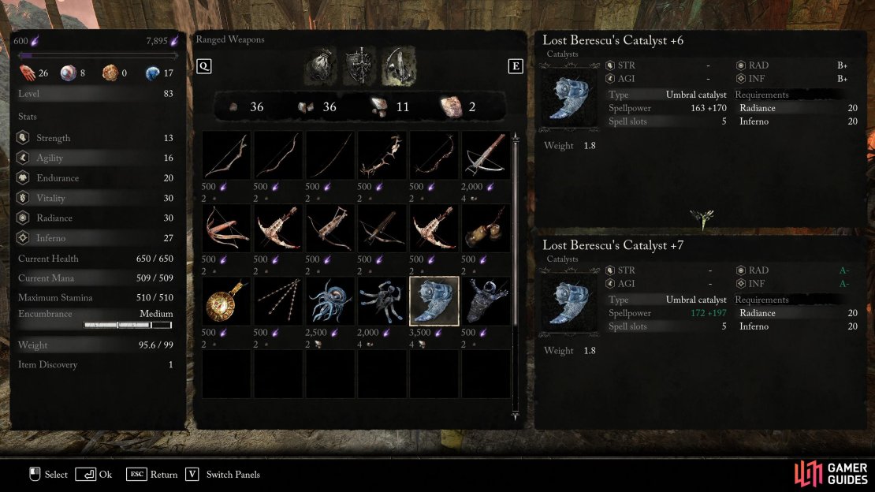Image resolution: width=875 pixels, height=492 pixels.
Task: Select the throwing pouch grenade item
Action: click(486, 228)
